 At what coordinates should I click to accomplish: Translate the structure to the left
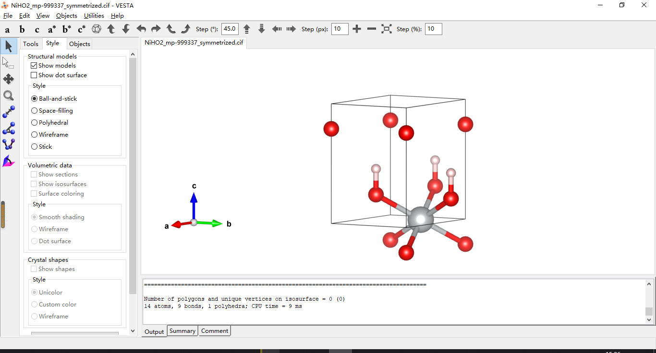coord(277,29)
